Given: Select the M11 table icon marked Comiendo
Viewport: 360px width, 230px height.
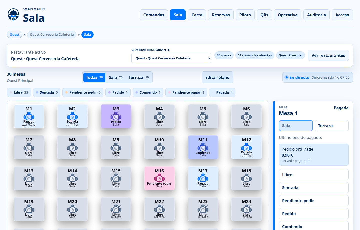Looking at the screenshot, I should pos(203,147).
